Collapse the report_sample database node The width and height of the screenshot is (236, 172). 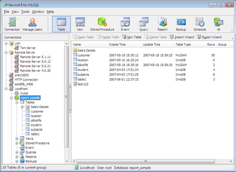(12, 98)
